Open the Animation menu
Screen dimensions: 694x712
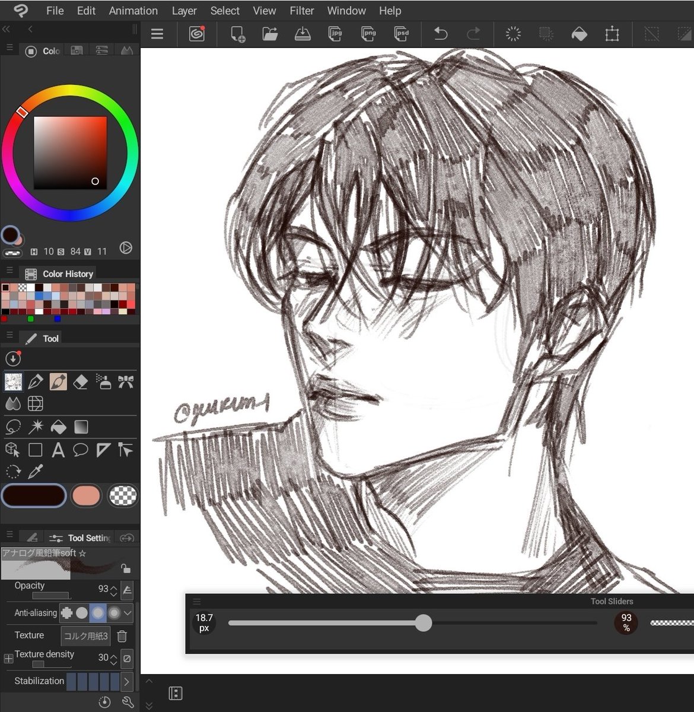(x=133, y=11)
